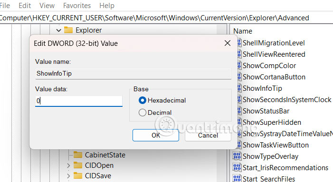Click the Explorer folder icon in tree
333x182 pixels.
pos(68,30)
